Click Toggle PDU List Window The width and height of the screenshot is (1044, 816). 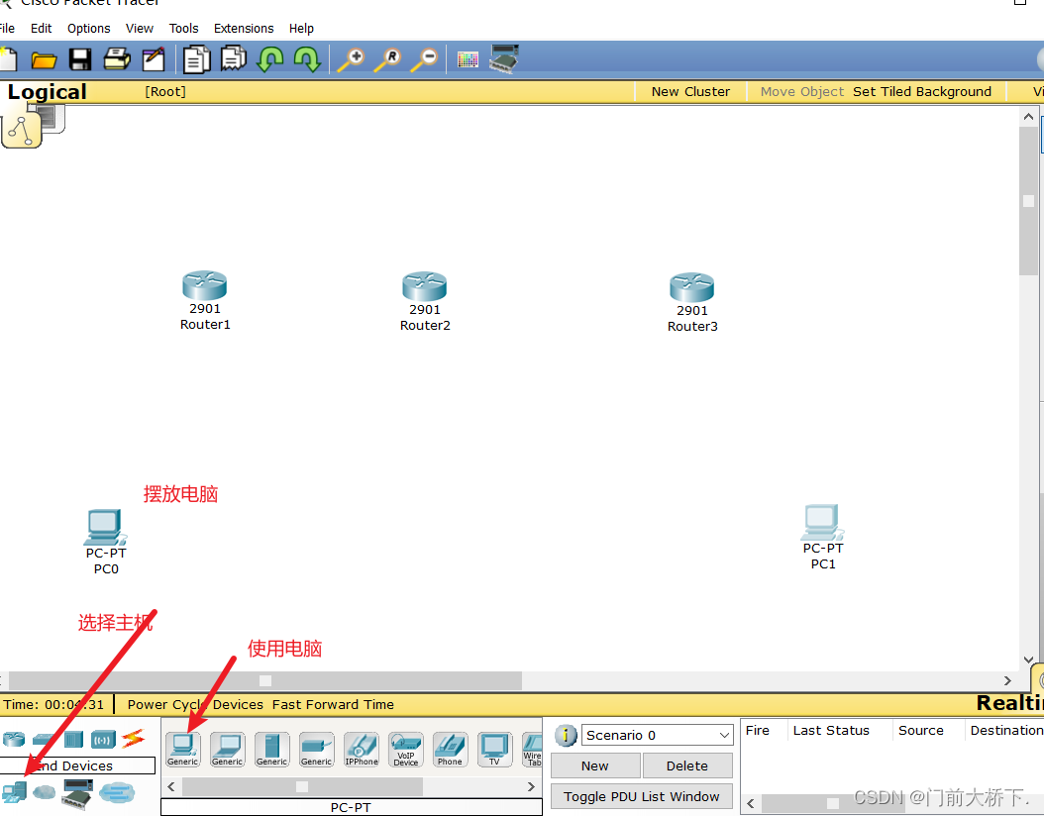click(x=642, y=796)
